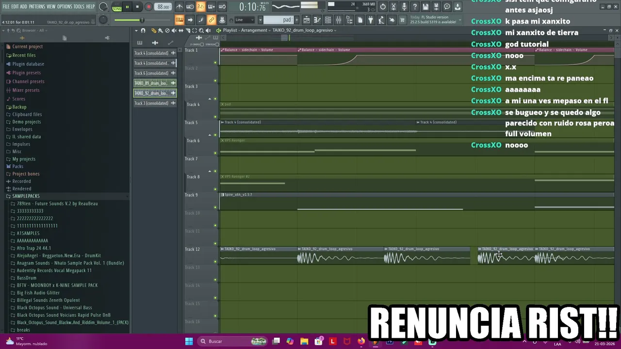Open the Piano roll view icon

tap(317, 20)
